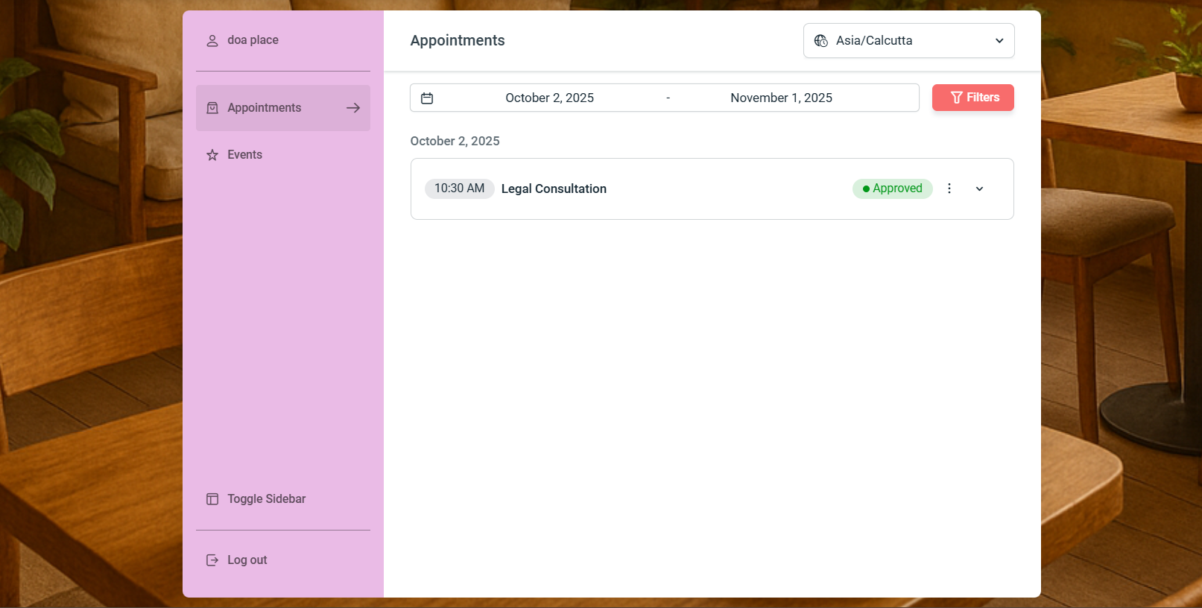
Task: Click the globe clock timezone icon
Action: click(821, 41)
